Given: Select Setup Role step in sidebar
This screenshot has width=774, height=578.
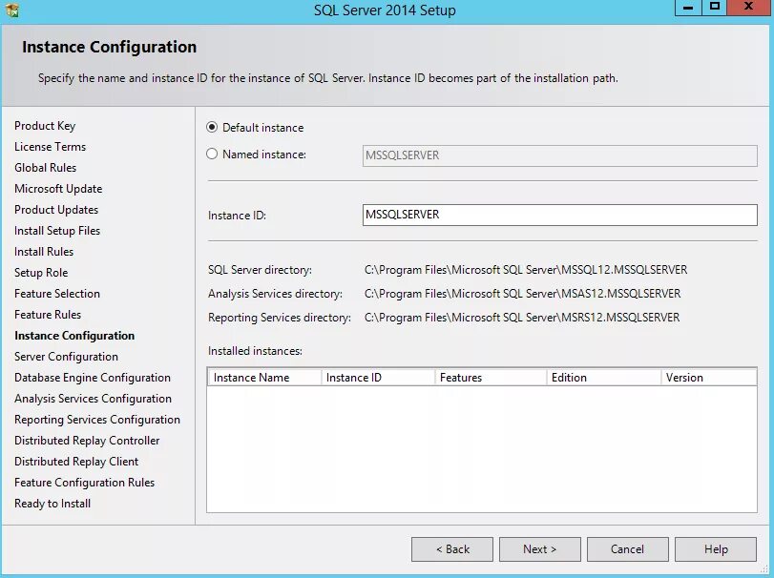Looking at the screenshot, I should 41,272.
